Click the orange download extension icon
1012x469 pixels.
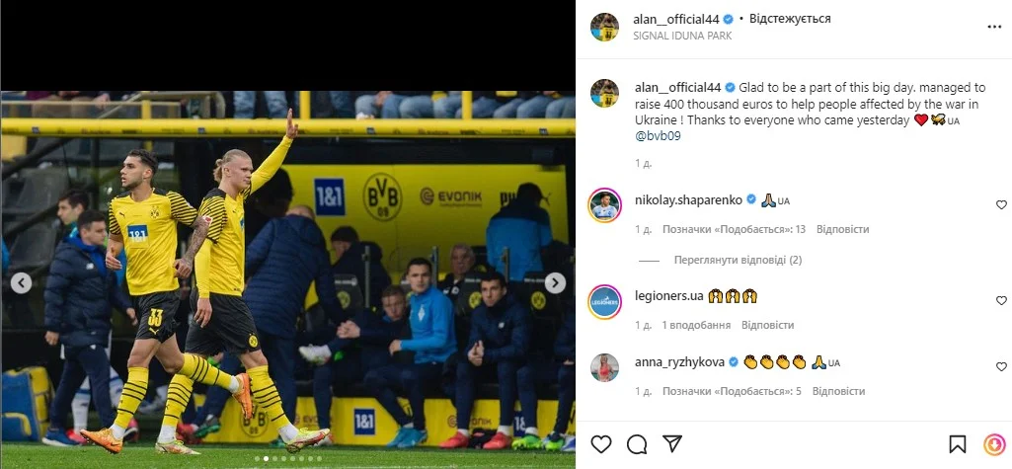tap(994, 444)
